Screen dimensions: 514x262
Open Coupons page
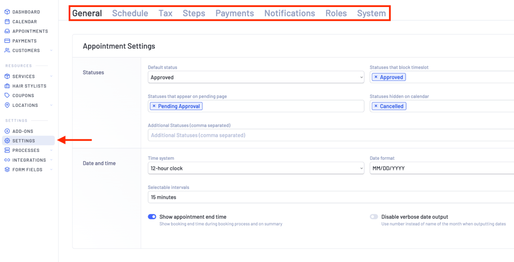23,95
